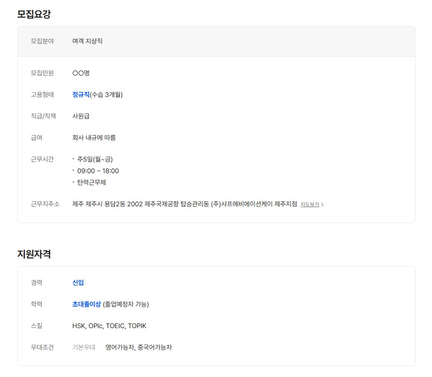The width and height of the screenshot is (432, 377).
Task: Click the 모집요강 section heading
Action: point(34,14)
